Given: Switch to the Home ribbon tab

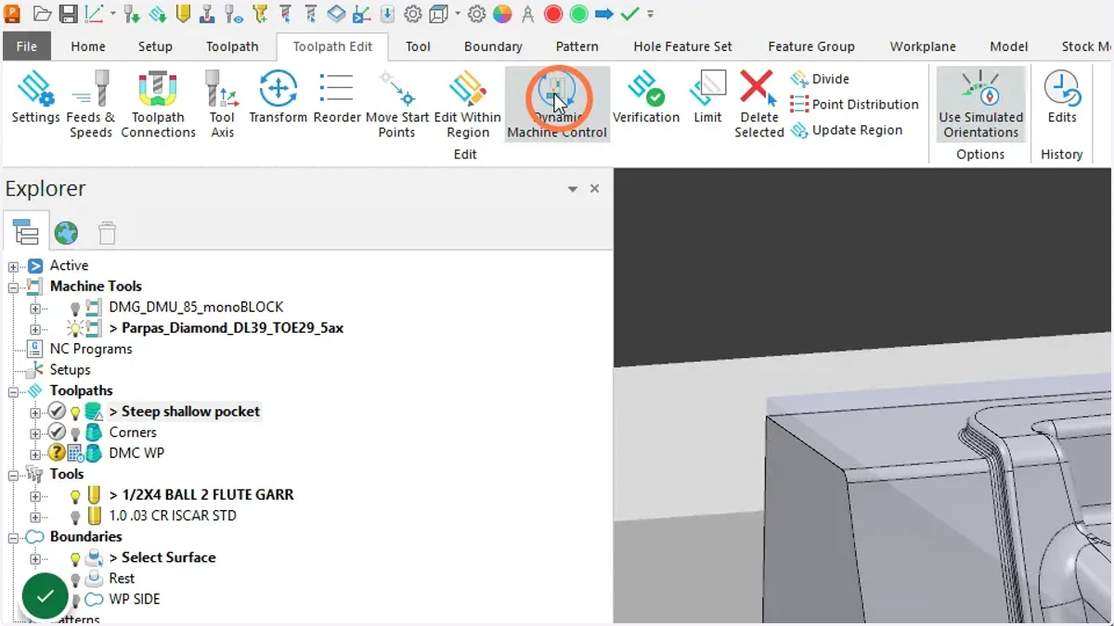Looking at the screenshot, I should [88, 46].
